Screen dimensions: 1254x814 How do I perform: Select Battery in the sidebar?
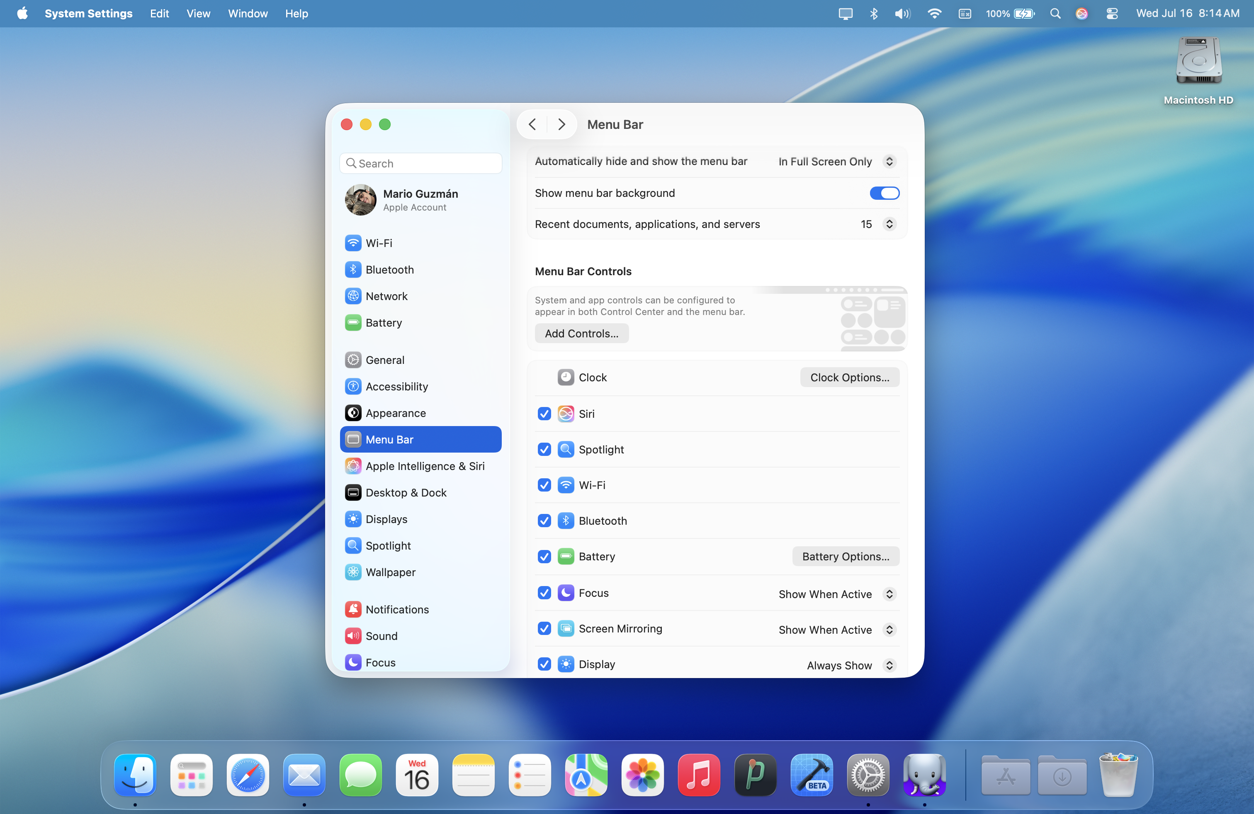420,323
